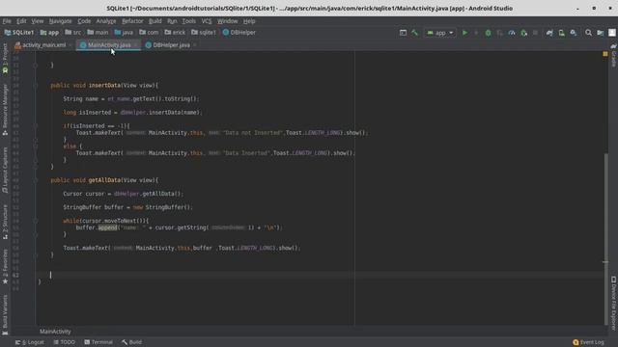618x347 pixels.
Task: Open the Event Log
Action: coord(588,342)
